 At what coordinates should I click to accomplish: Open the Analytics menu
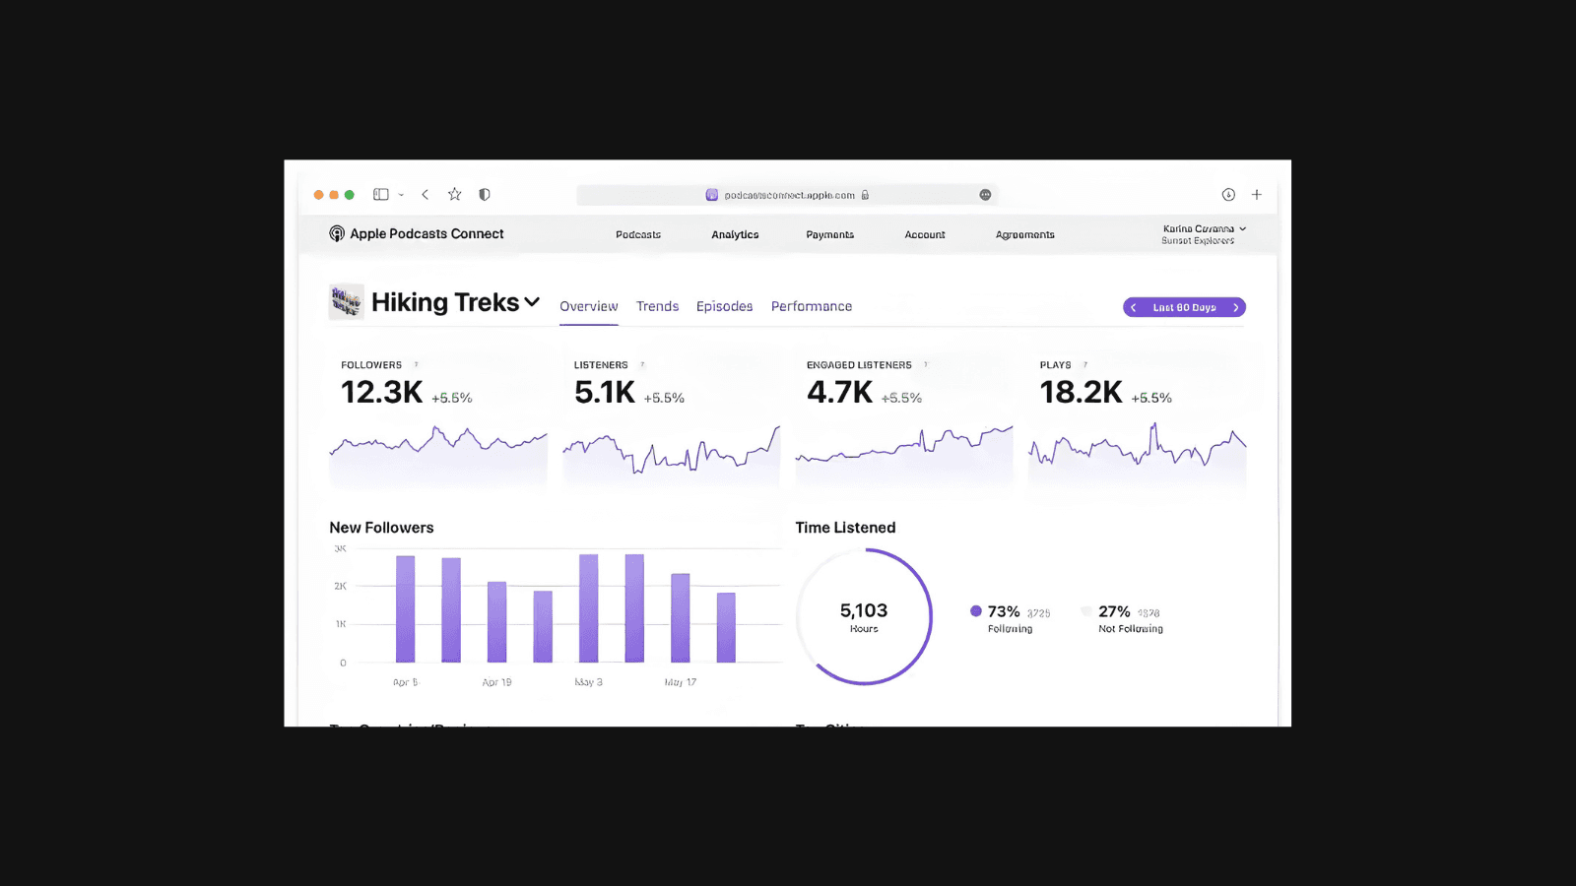735,234
